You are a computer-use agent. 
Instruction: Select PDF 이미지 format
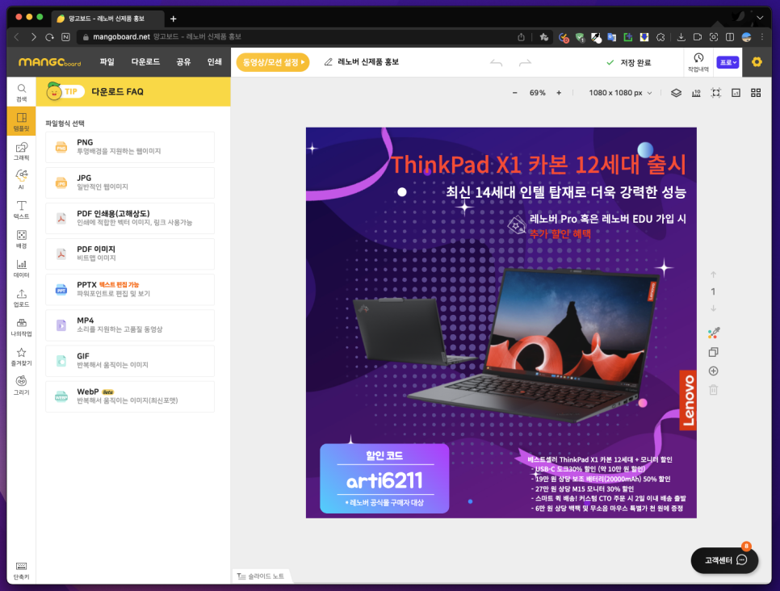[x=130, y=254]
